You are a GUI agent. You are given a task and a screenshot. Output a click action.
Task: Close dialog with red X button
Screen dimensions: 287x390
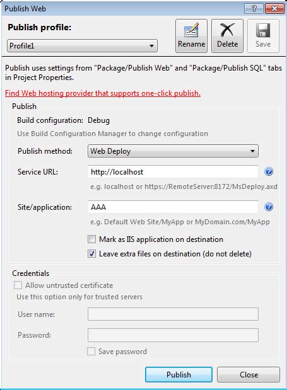coord(274,9)
